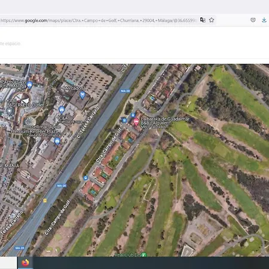Focus the Google Maps URL address field

point(99,20)
